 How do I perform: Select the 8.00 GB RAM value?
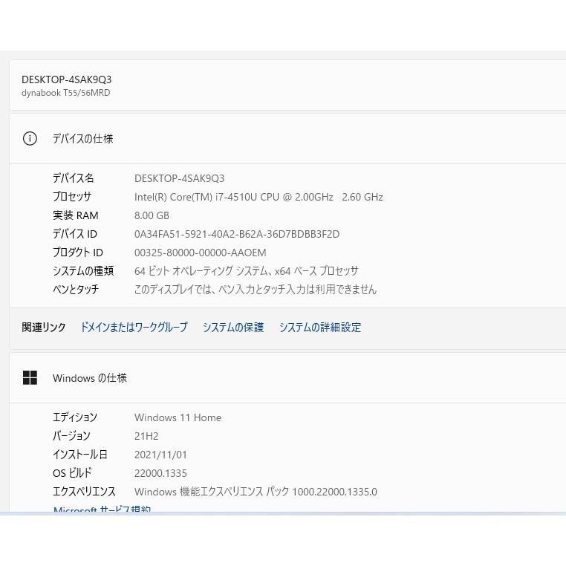[x=152, y=215]
